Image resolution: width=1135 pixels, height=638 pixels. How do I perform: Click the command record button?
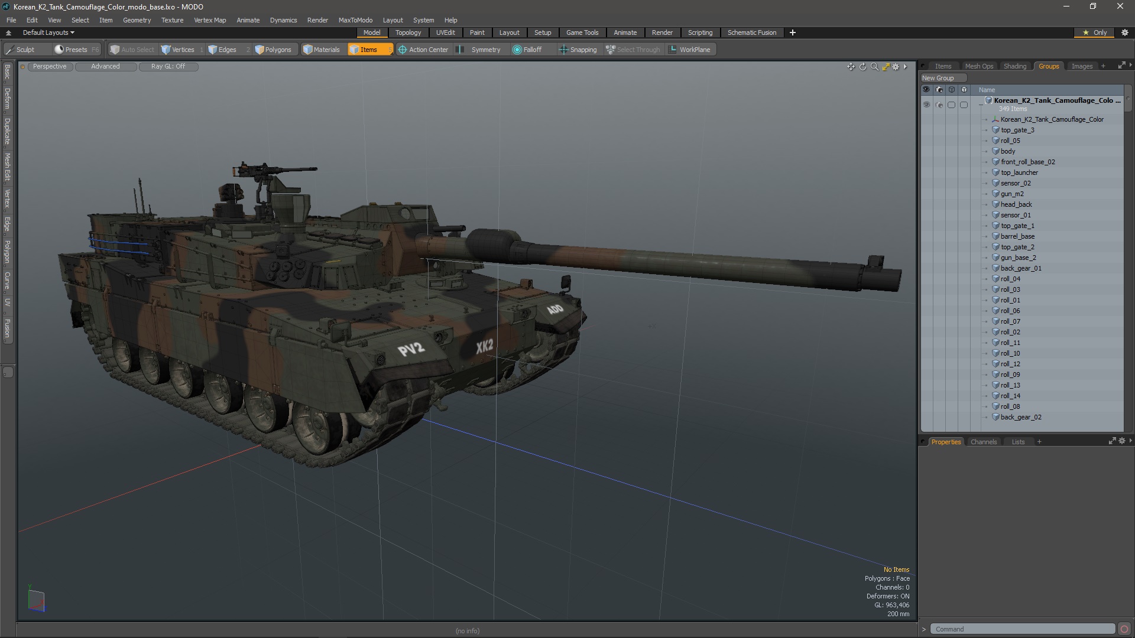coord(1124,629)
